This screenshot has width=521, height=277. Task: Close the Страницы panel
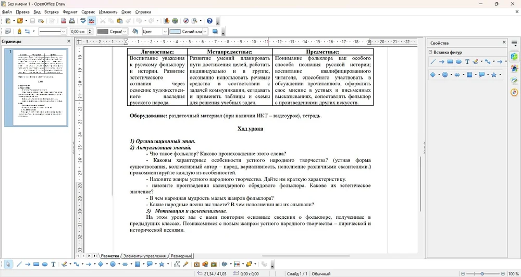pyautogui.click(x=69, y=41)
